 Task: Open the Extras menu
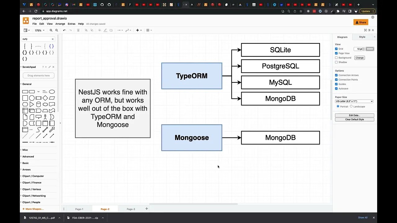71,24
